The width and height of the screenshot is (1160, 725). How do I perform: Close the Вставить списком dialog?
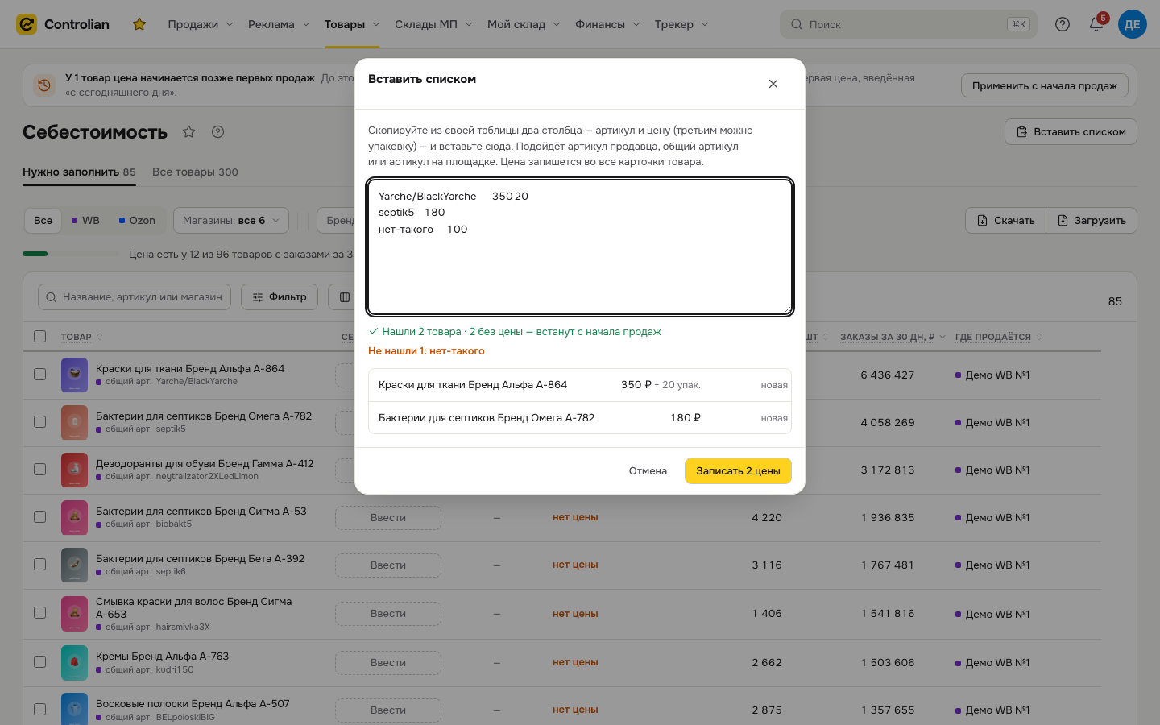(x=773, y=84)
